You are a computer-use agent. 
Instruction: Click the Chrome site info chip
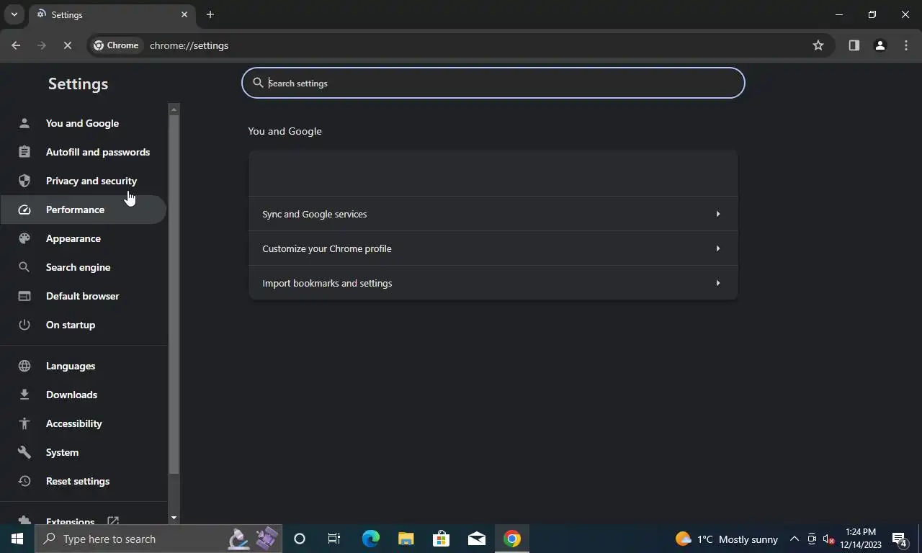116,45
